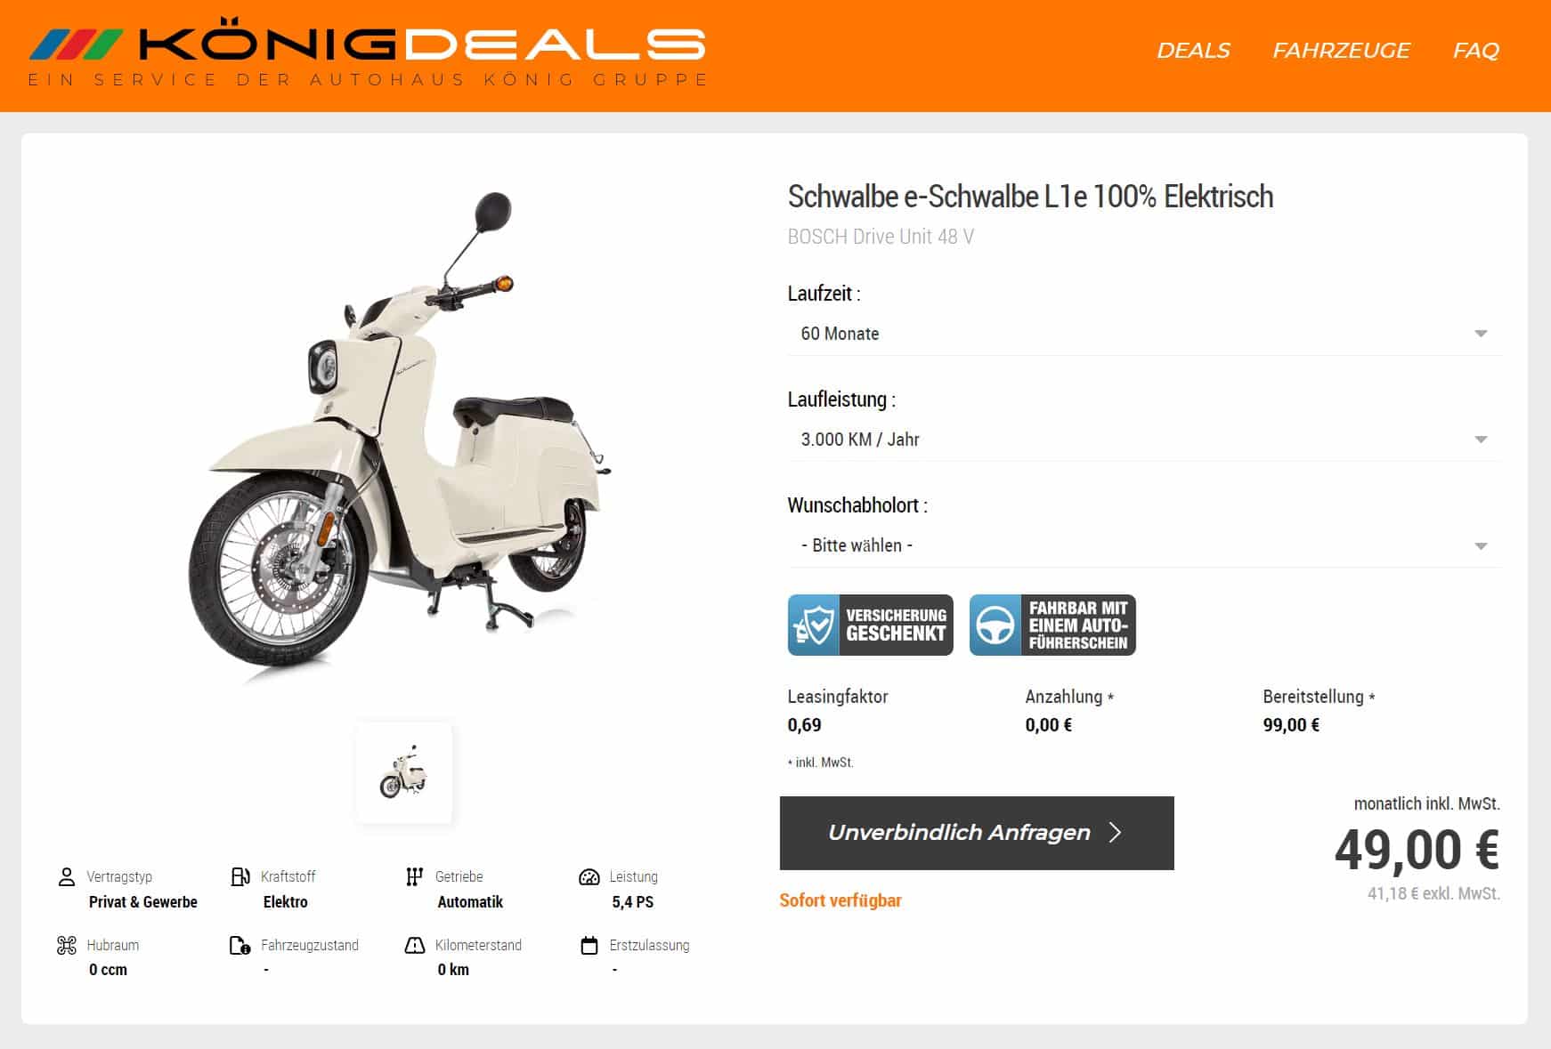Select the small scooter thumbnail
Viewport: 1551px width, 1049px height.
(x=404, y=773)
